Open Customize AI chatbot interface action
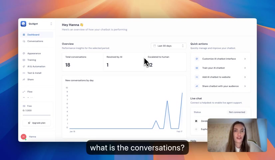275x160 pixels. click(x=221, y=59)
